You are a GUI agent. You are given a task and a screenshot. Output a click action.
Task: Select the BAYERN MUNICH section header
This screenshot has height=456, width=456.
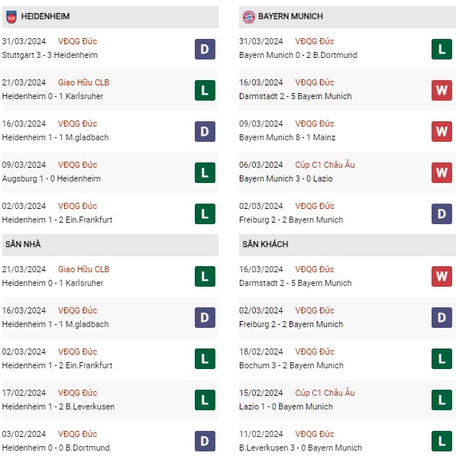348,17
